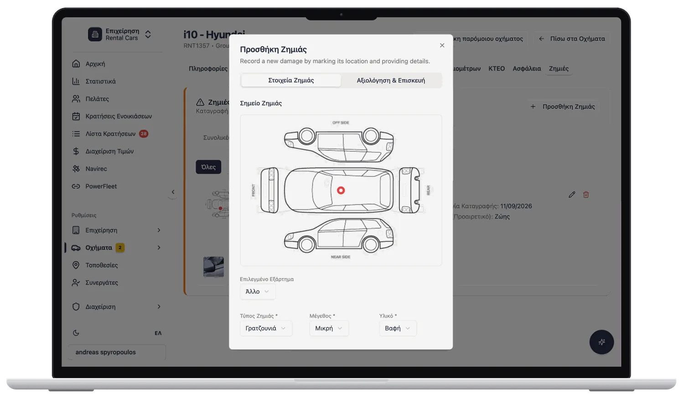The width and height of the screenshot is (684, 399).
Task: Open the Τύπος Ζημιάς dropdown showing Γρατζουνιά
Action: pyautogui.click(x=266, y=328)
